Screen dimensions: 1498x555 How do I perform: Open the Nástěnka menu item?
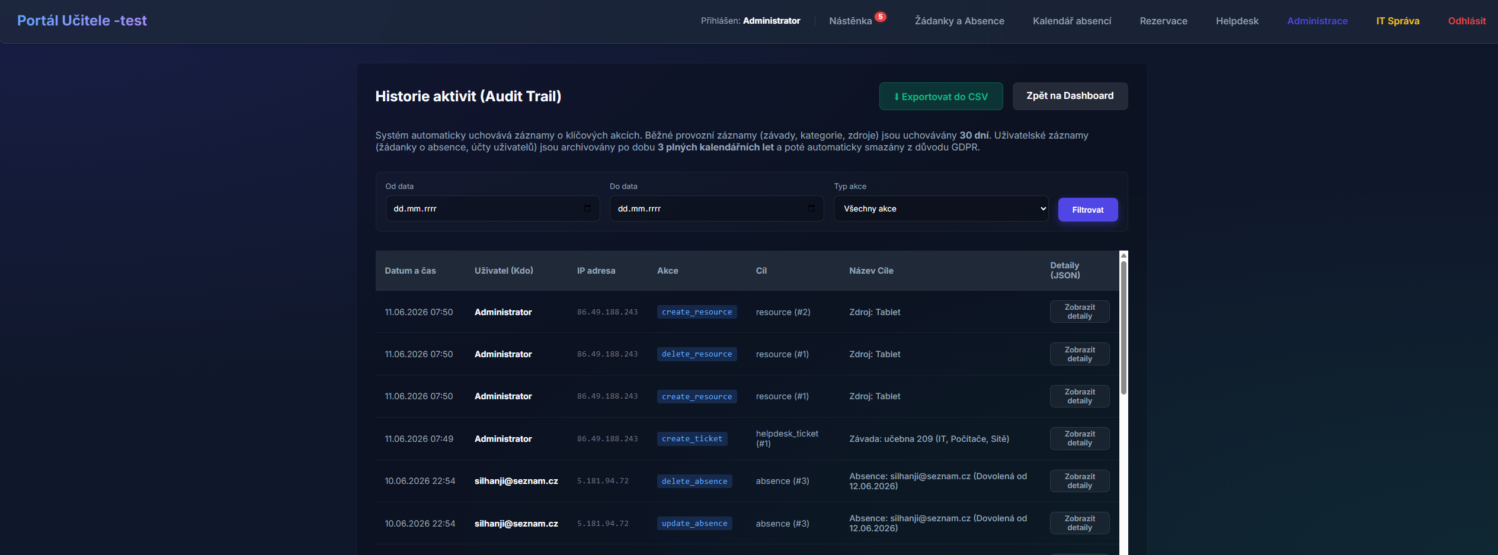[850, 21]
